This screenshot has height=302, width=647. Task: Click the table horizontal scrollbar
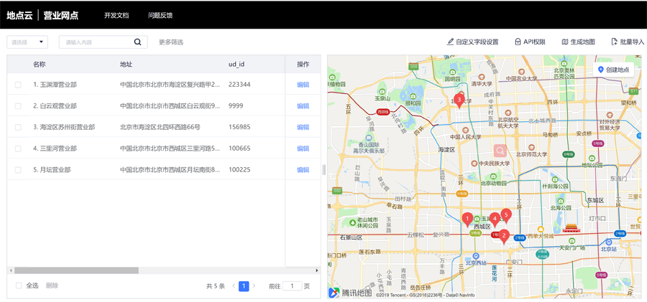pos(76,270)
